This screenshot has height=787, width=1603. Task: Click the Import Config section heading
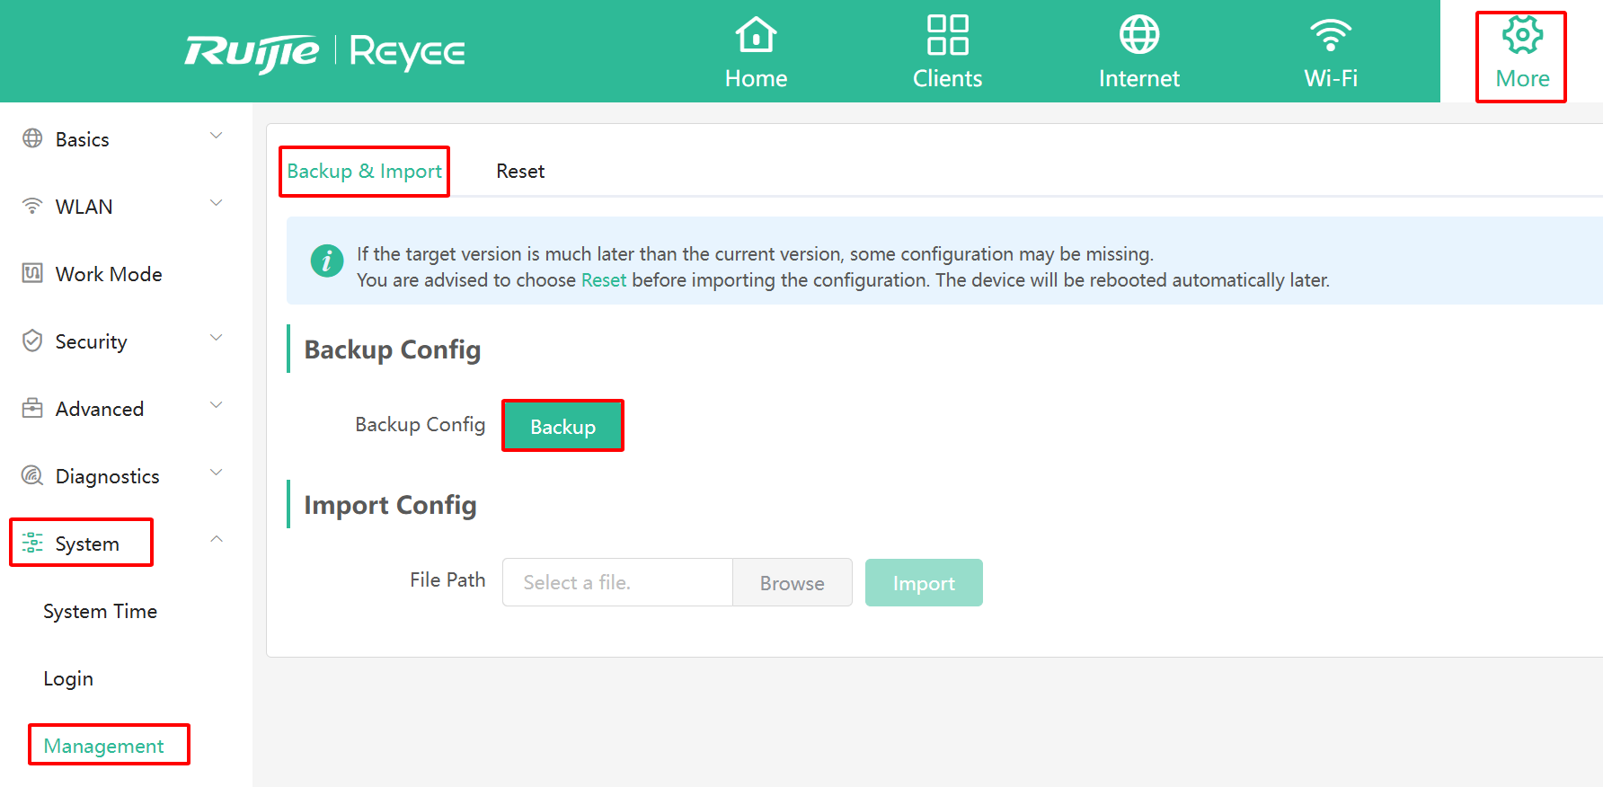[390, 505]
